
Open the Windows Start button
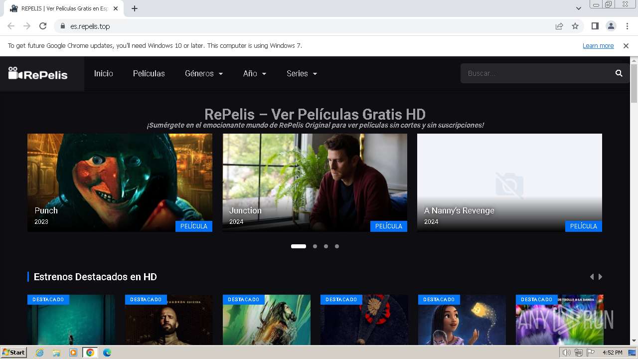tap(14, 353)
